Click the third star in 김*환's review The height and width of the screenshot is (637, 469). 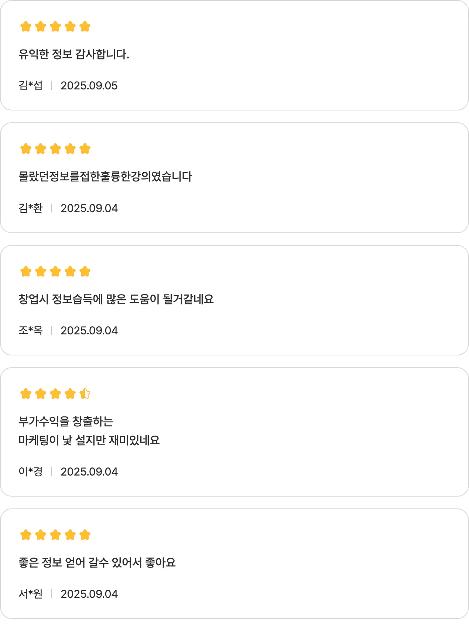tap(55, 149)
